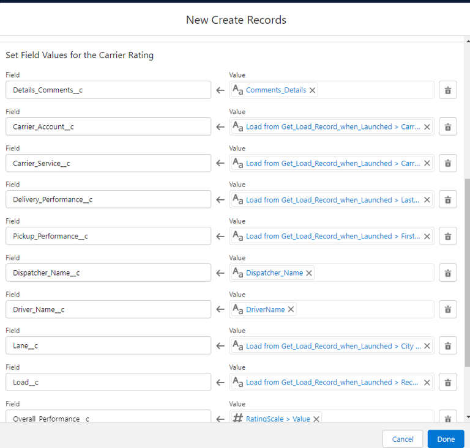Delete the Pickup_Performance__c field row
The height and width of the screenshot is (448, 470).
point(447,236)
